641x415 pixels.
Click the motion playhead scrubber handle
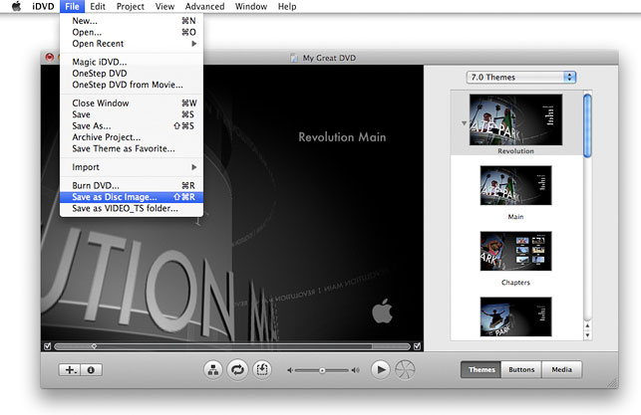pos(94,346)
